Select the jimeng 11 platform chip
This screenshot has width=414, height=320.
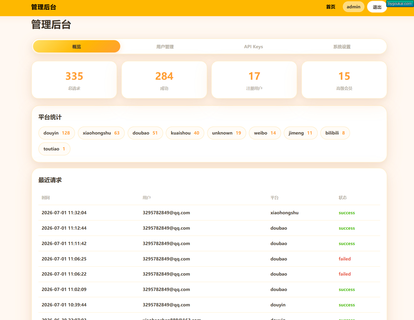click(301, 133)
